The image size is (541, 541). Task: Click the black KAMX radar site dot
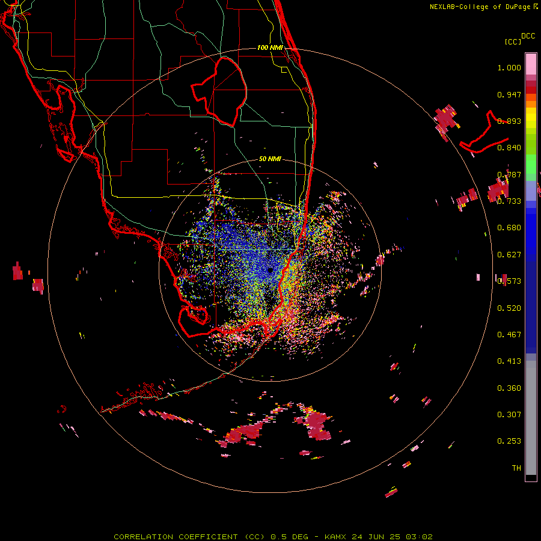pos(270,270)
